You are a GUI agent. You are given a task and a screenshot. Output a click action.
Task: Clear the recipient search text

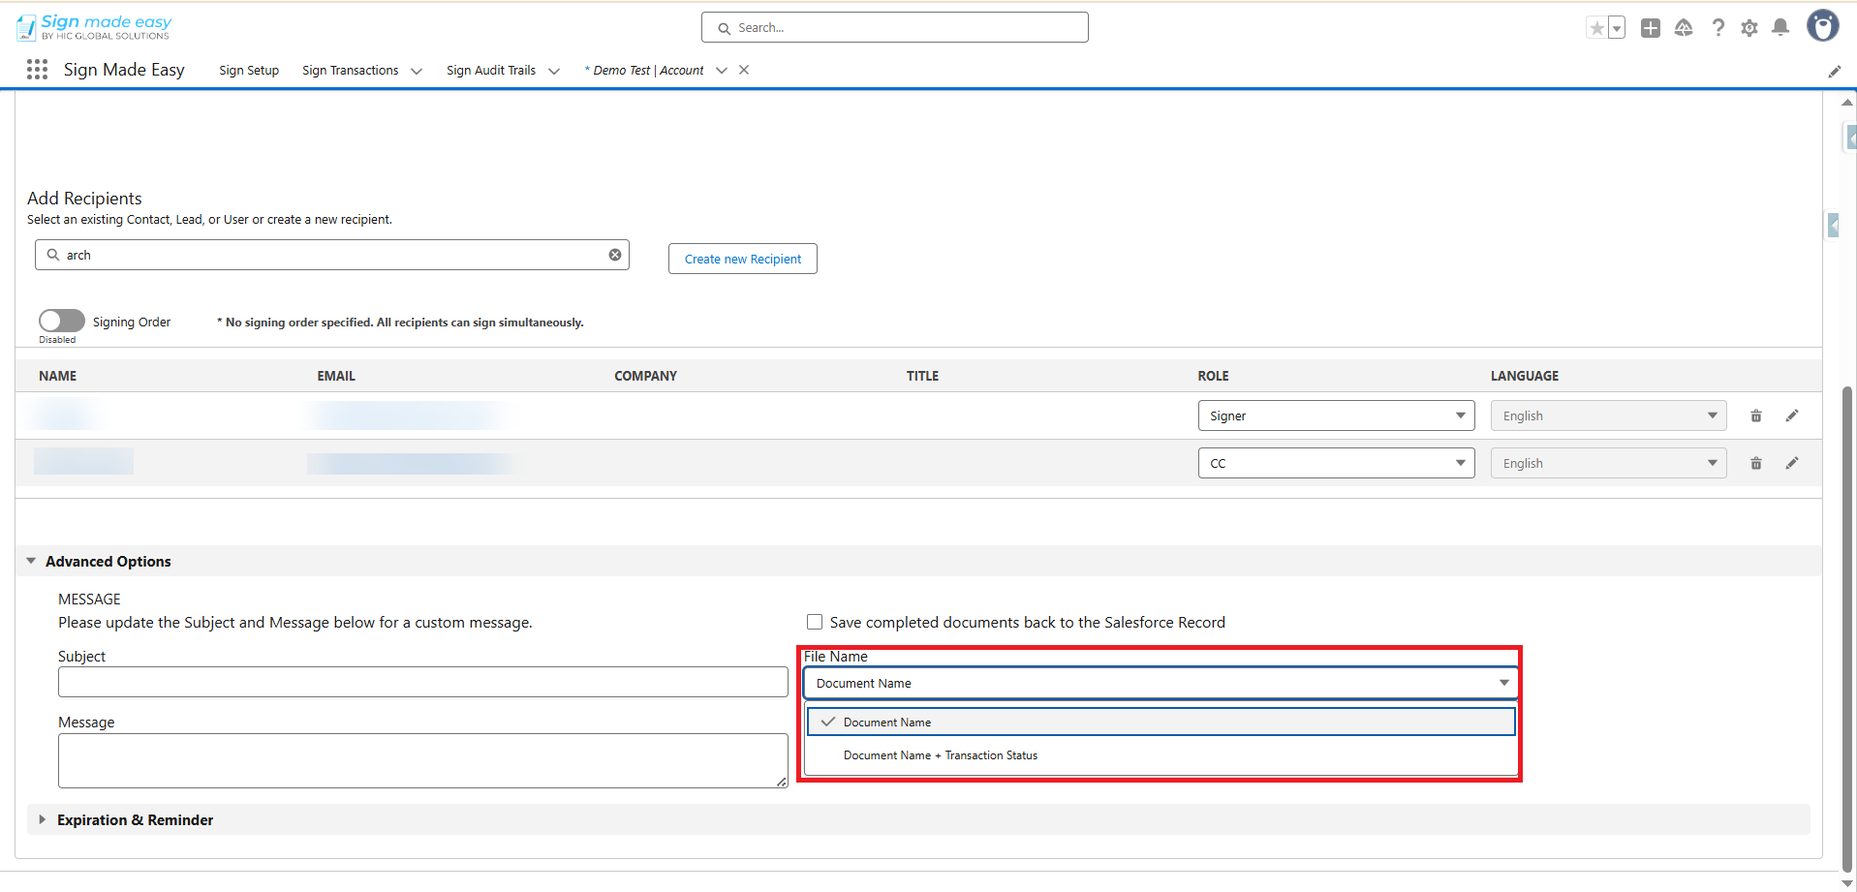coord(614,255)
